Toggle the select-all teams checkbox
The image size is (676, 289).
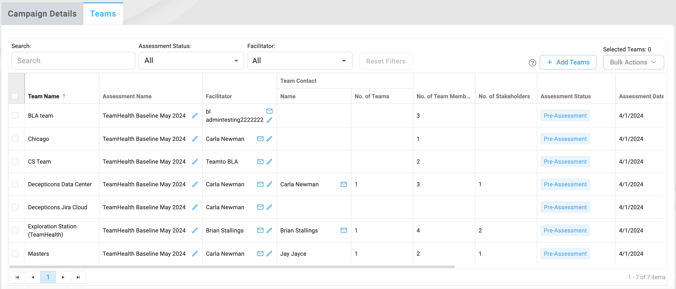coord(15,96)
